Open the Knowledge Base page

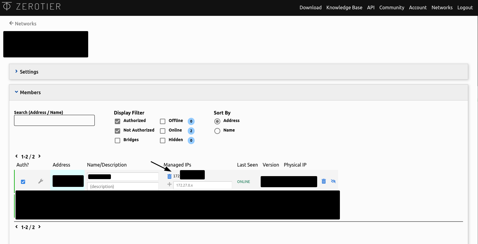344,7
